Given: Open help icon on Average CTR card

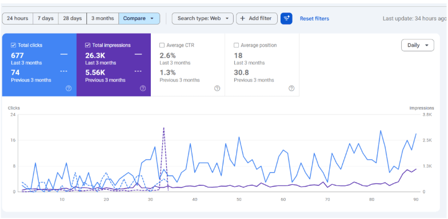Looking at the screenshot, I should click(x=217, y=88).
